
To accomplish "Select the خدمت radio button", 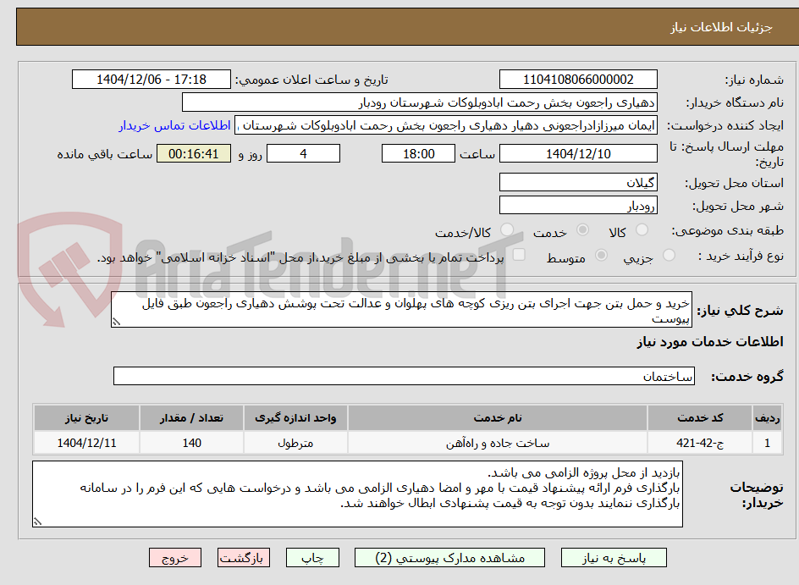I will tap(582, 230).
